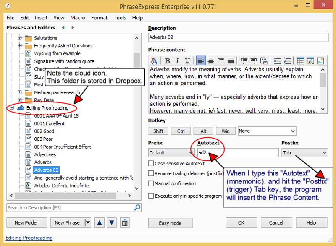This screenshot has height=246, width=336.
Task: Insert a bulleted list
Action: point(277,61)
